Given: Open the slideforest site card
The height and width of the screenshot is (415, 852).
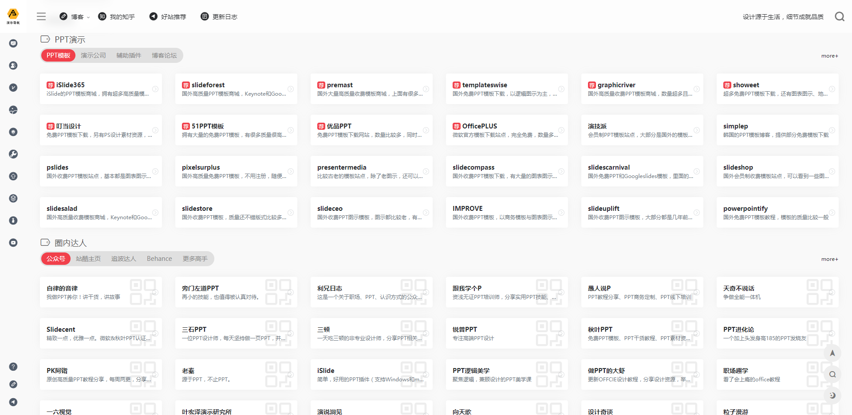Looking at the screenshot, I should (236, 89).
